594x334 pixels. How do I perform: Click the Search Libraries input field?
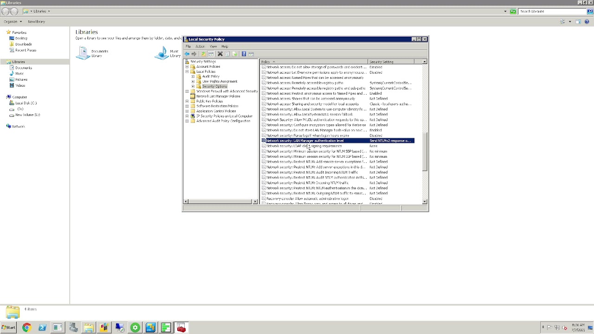pos(552,11)
